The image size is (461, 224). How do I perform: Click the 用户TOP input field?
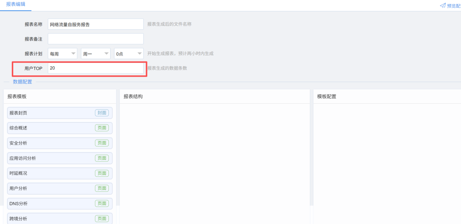click(96, 68)
